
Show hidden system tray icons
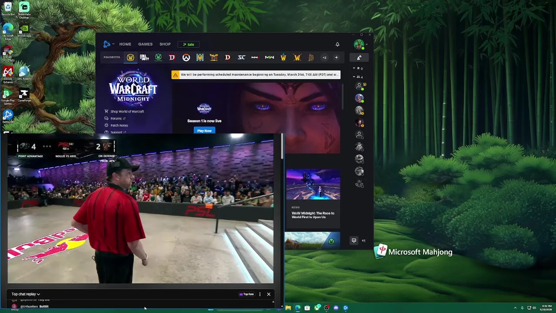pyautogui.click(x=516, y=308)
